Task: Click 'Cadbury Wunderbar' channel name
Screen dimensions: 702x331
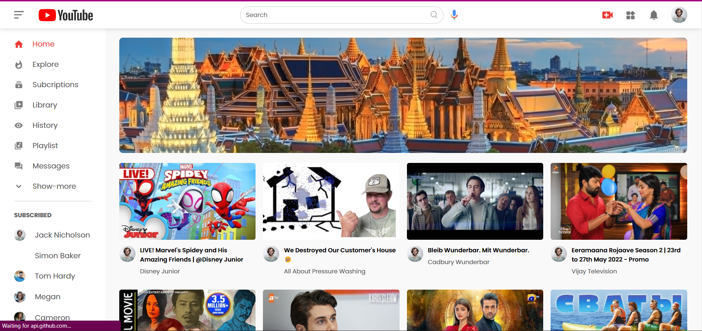Action: 458,262
